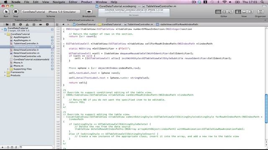
Task: Switch to second TableViewController.m tab
Action: pos(80,20)
